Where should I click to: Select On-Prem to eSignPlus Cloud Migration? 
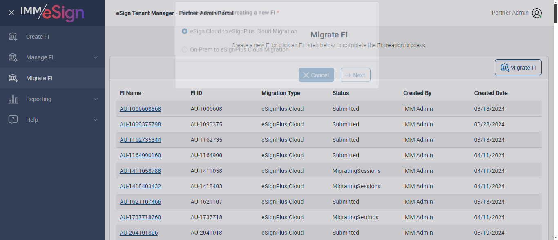[x=185, y=50]
